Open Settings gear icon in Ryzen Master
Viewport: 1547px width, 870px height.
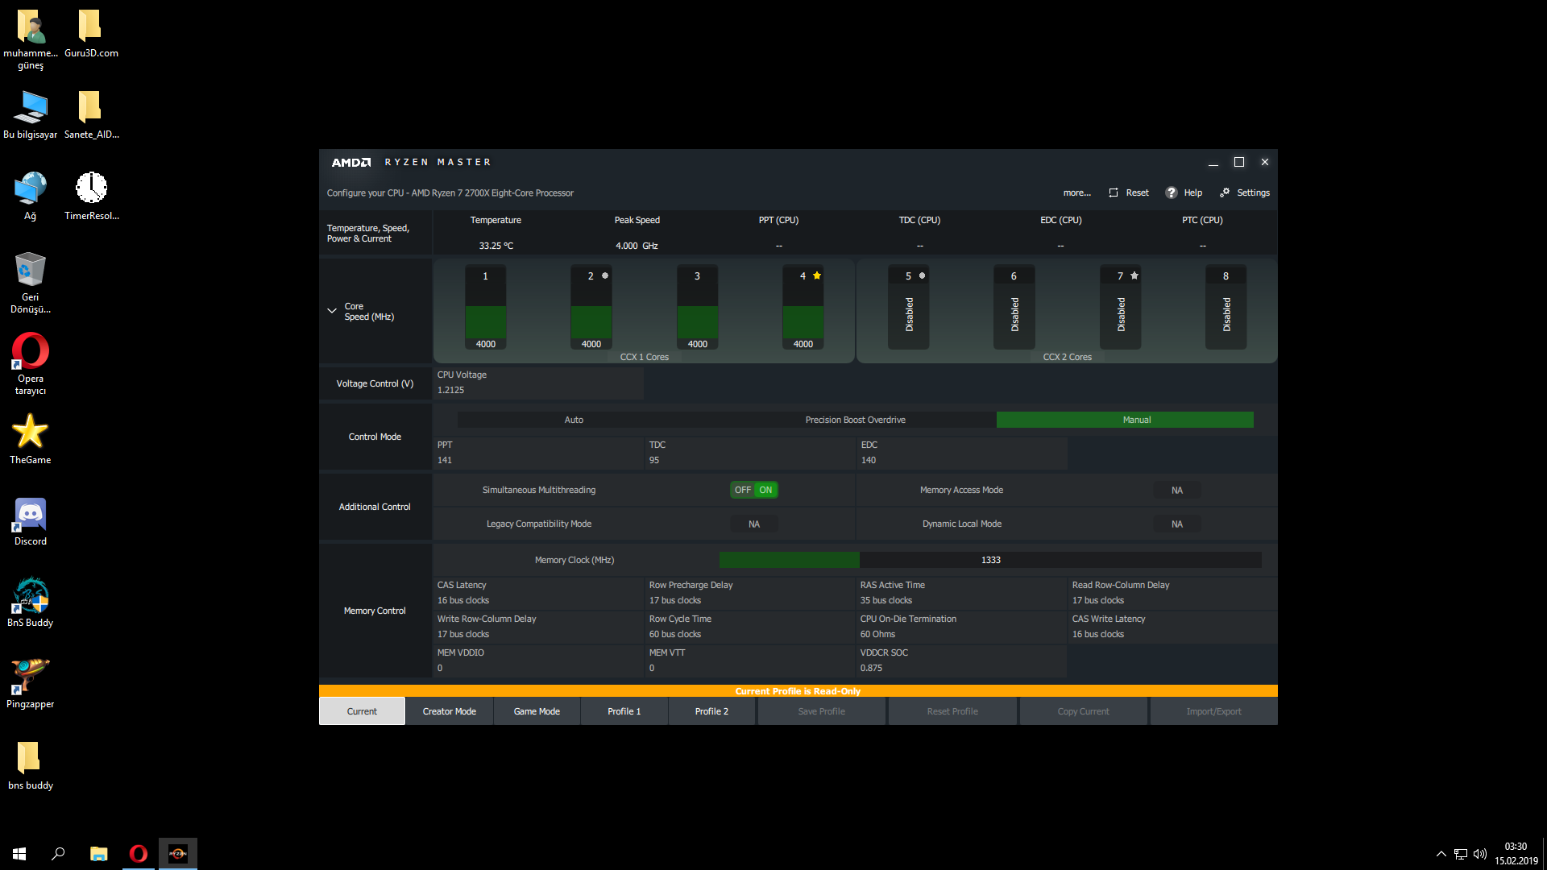click(1225, 193)
